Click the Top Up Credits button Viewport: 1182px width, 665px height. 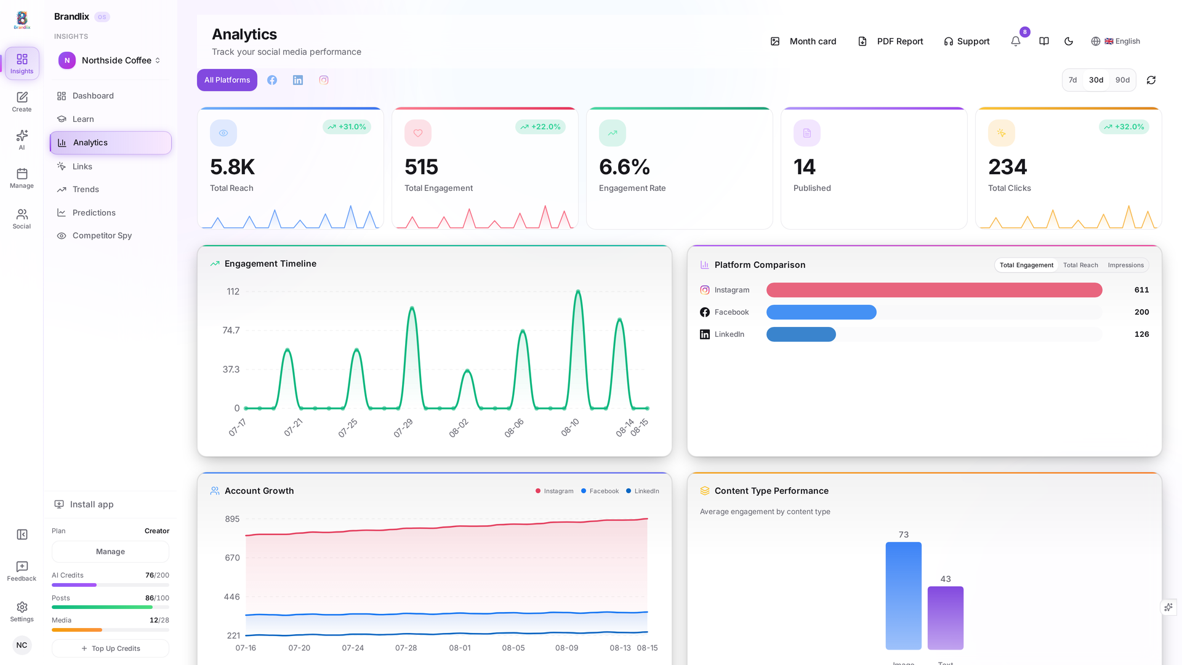110,648
